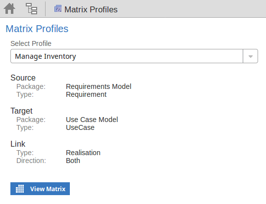This screenshot has width=266, height=204.
Task: Click the View Matrix button
Action: pos(40,189)
